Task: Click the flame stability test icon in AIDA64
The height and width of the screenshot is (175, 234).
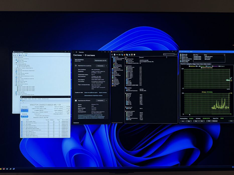Action: coord(124,54)
